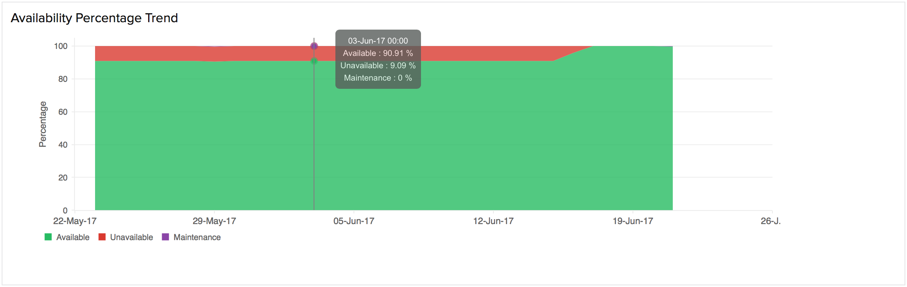
Task: Select the purple data point marker at 100
Action: pos(314,46)
